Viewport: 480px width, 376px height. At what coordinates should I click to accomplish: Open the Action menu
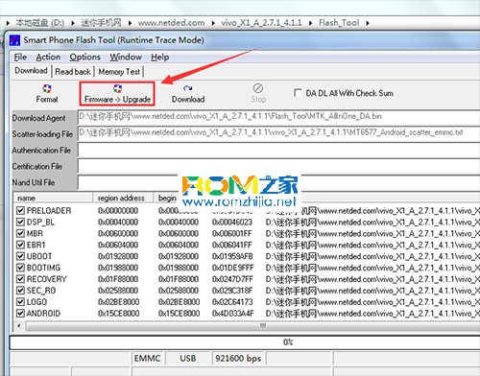[x=48, y=58]
